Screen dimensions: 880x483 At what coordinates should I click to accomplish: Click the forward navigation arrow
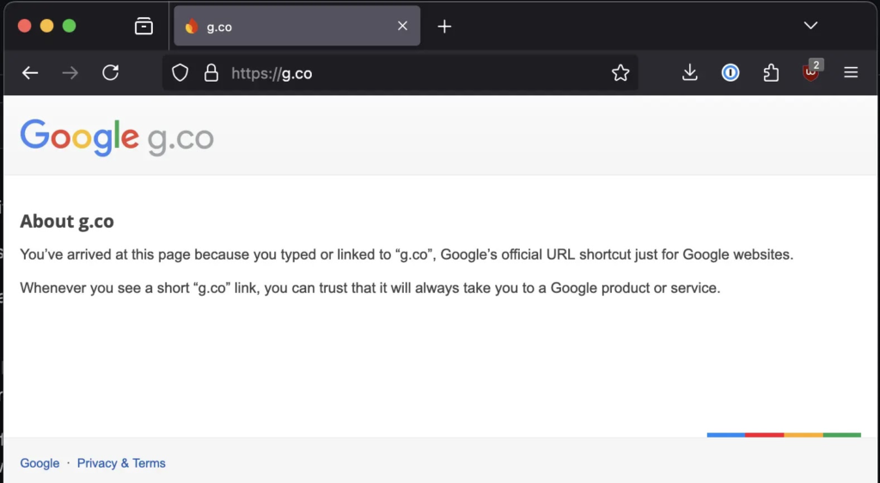click(70, 73)
